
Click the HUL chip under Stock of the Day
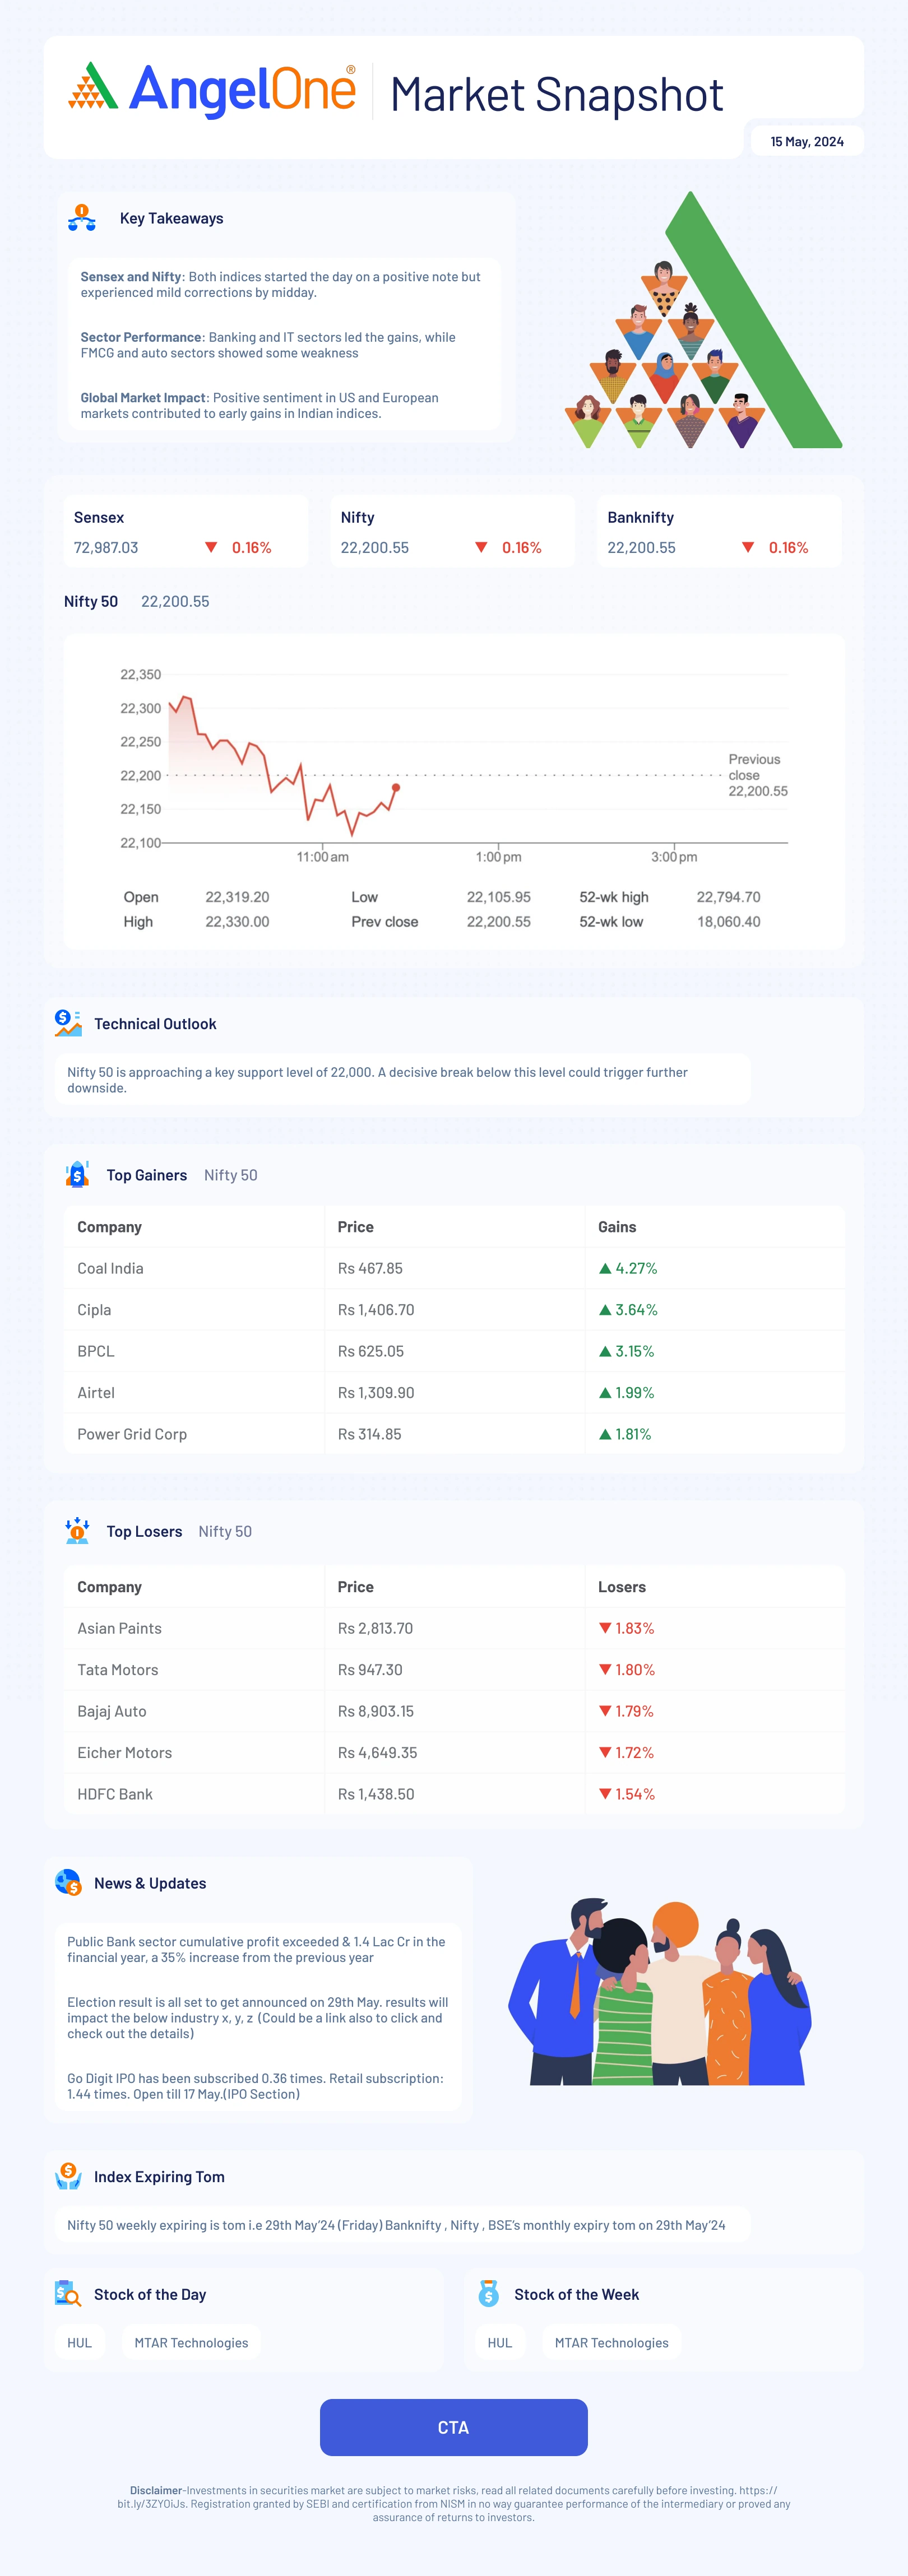point(80,2342)
